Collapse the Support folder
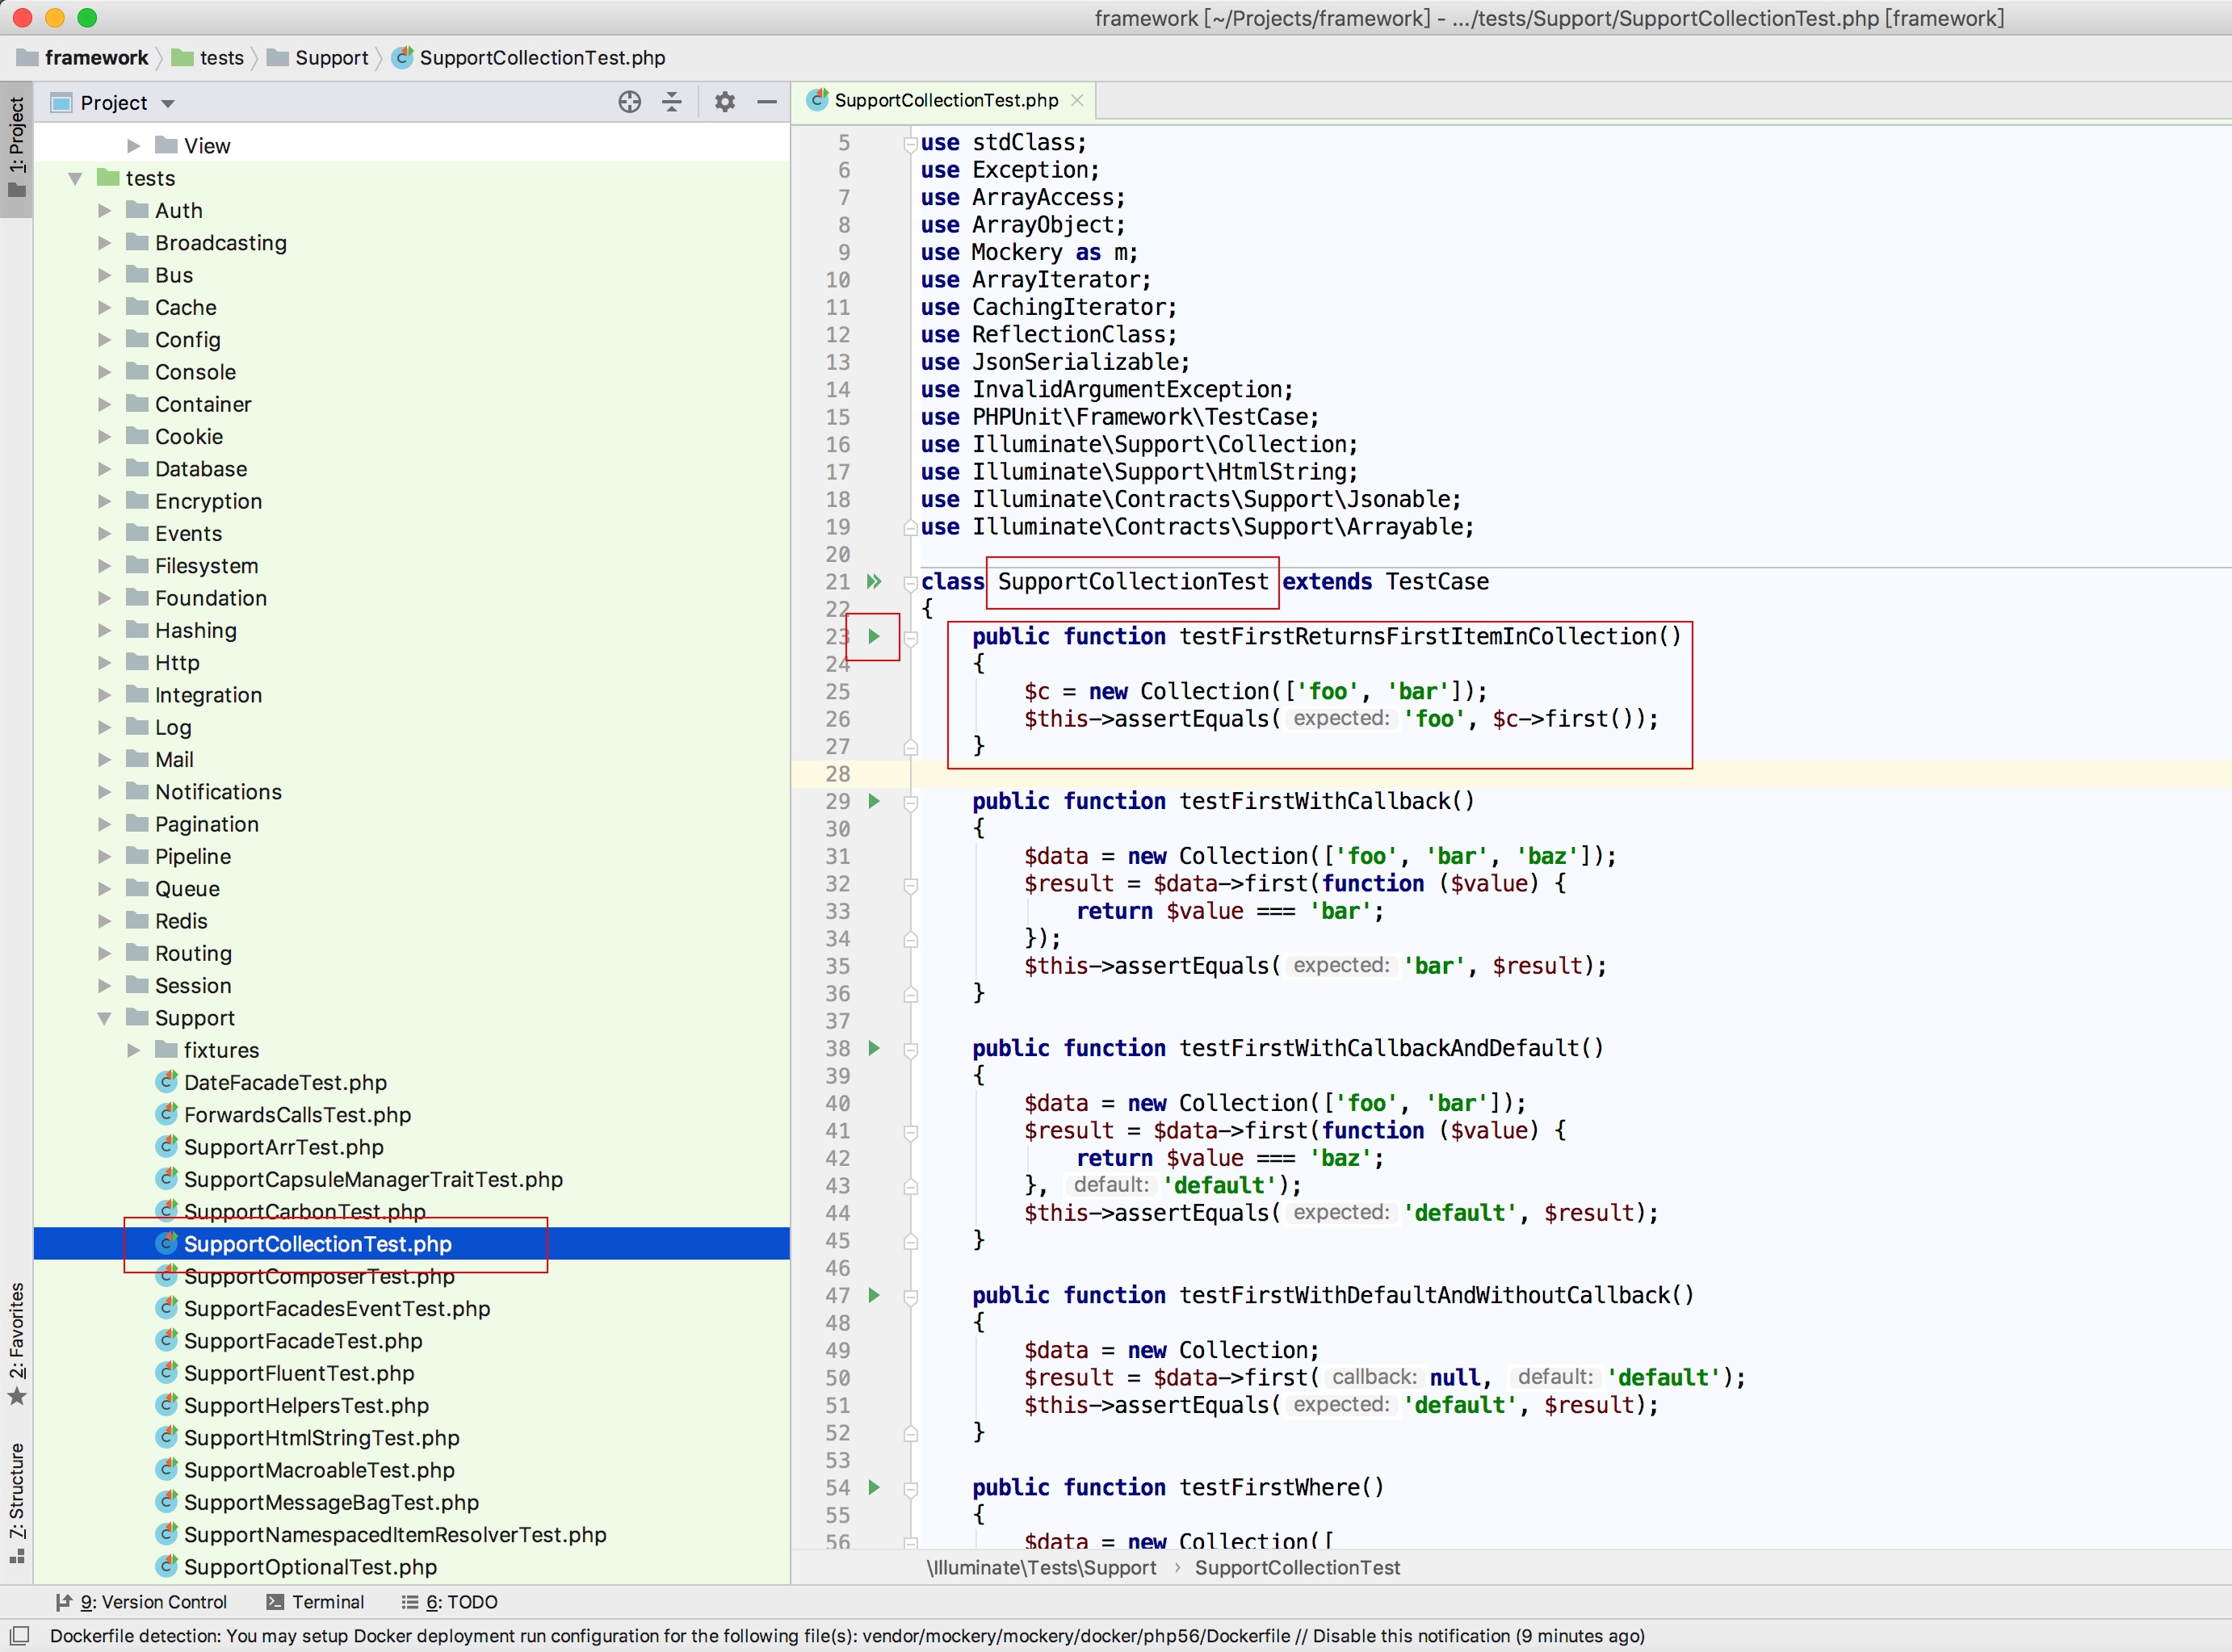The width and height of the screenshot is (2232, 1652). click(104, 1018)
